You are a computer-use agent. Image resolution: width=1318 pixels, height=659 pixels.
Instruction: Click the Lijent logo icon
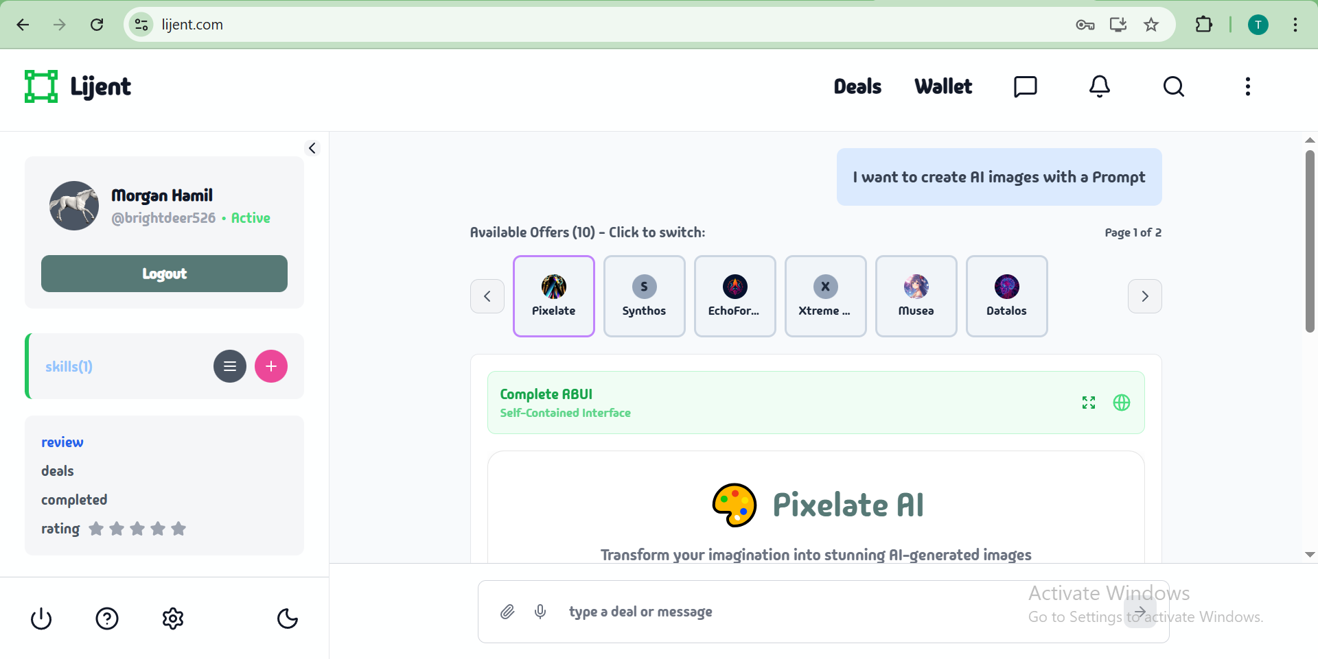point(40,86)
